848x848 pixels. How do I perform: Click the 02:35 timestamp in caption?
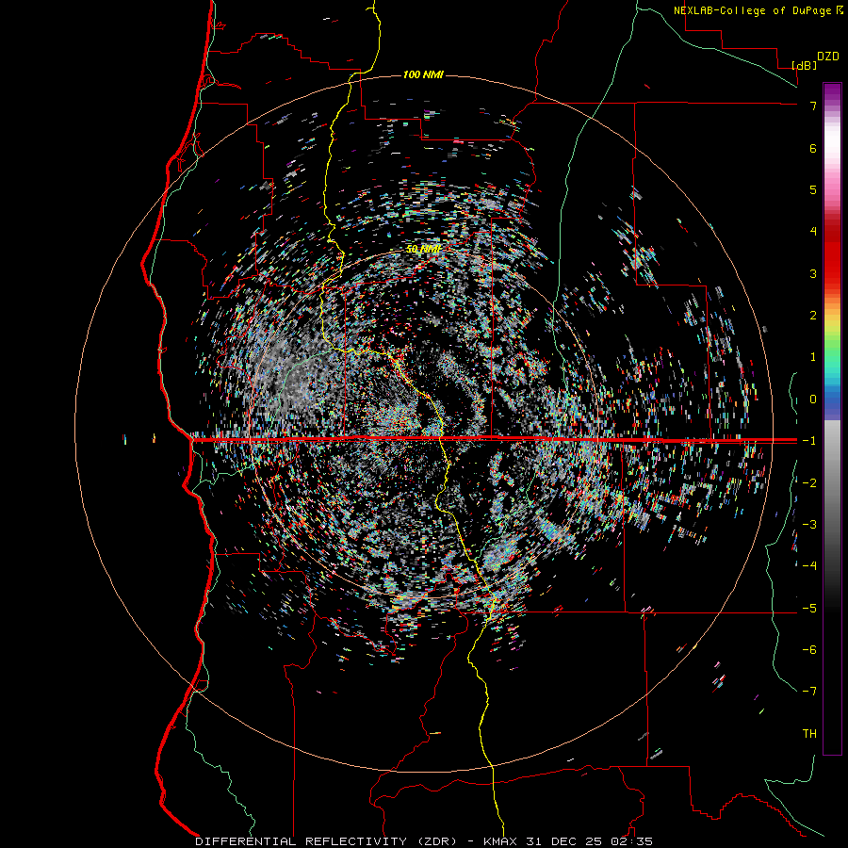(631, 841)
